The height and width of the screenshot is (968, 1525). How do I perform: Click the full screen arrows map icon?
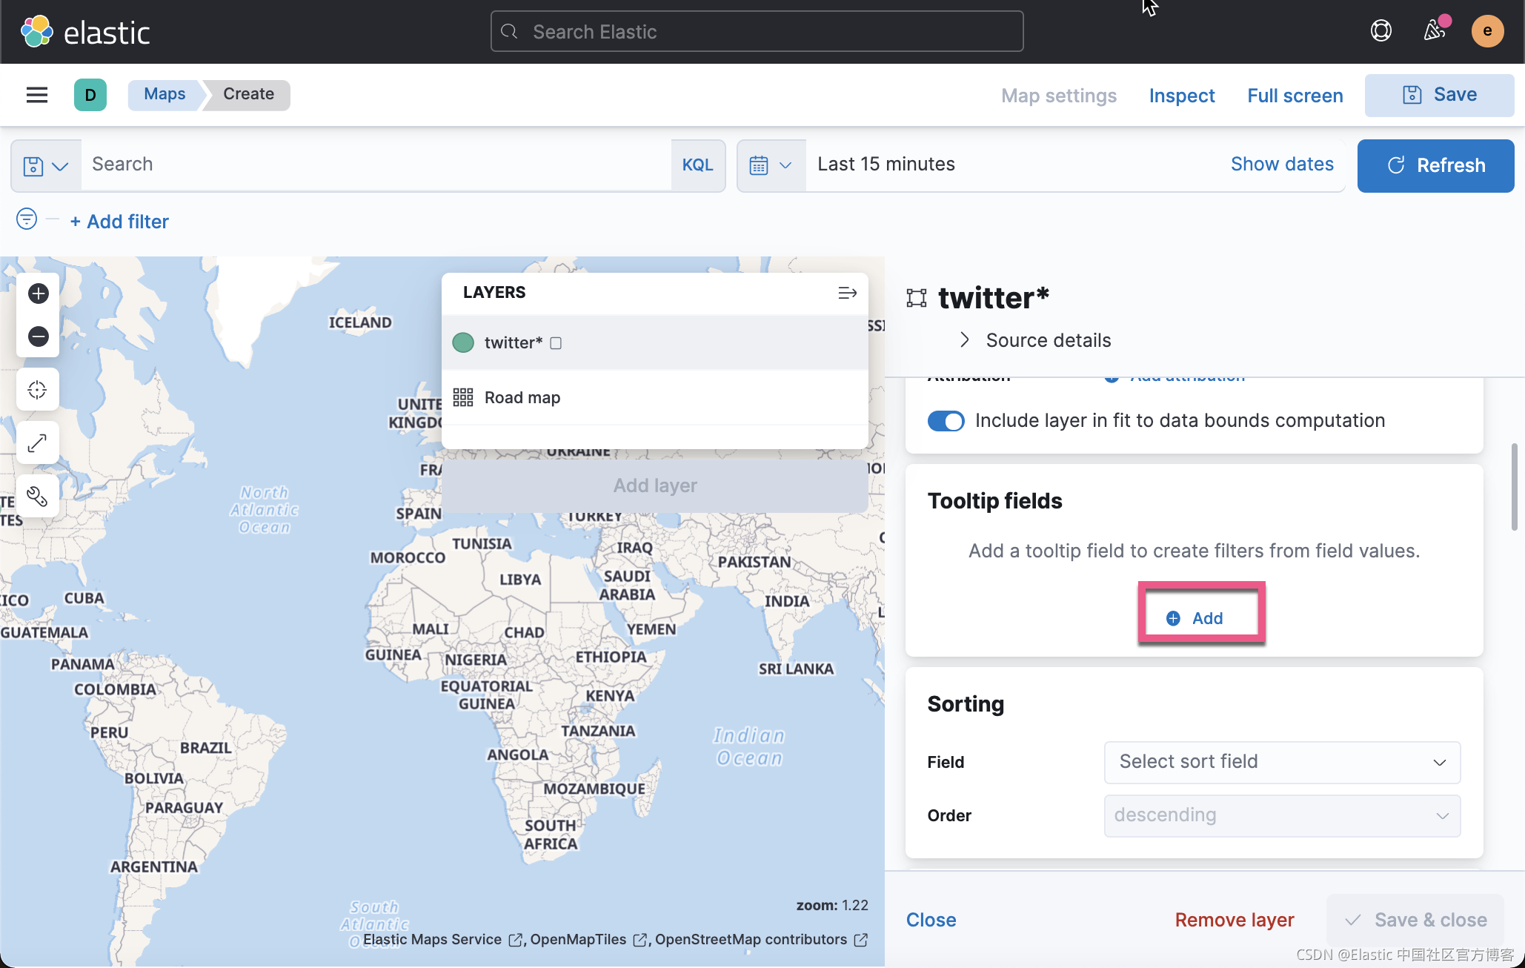click(37, 443)
